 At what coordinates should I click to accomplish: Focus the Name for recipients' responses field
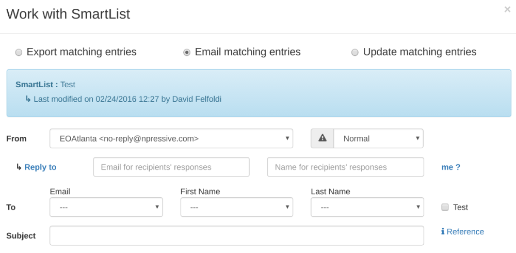[x=346, y=167]
